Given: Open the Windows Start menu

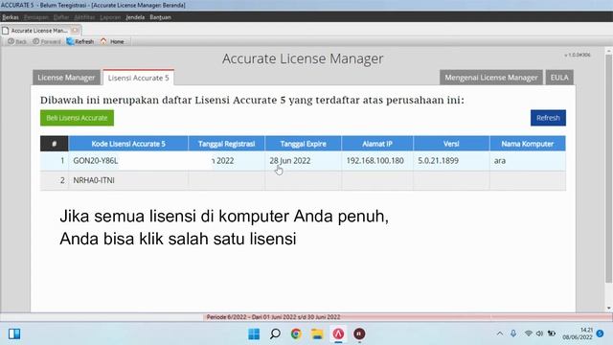Looking at the screenshot, I should click(x=254, y=334).
